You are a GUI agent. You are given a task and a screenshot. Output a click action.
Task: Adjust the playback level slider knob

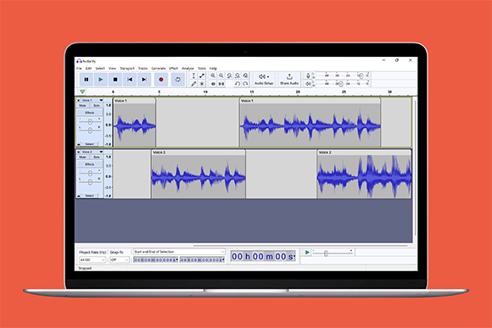341,84
